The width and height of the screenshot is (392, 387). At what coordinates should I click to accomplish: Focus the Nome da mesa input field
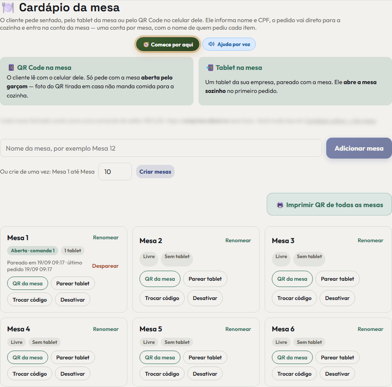(x=161, y=148)
